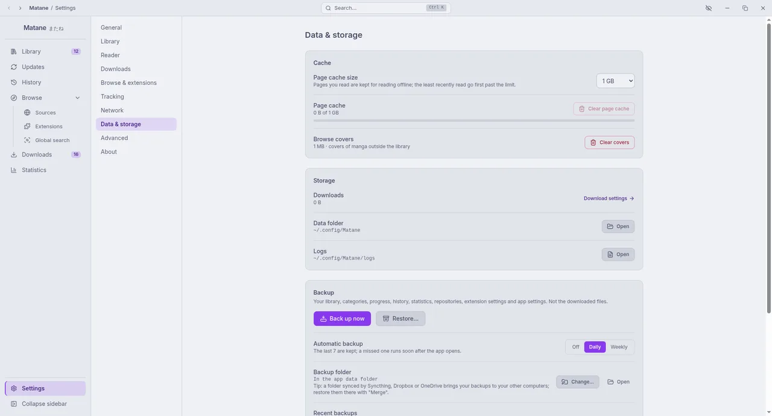Open About settings tab
Image resolution: width=772 pixels, height=416 pixels.
coord(136,152)
